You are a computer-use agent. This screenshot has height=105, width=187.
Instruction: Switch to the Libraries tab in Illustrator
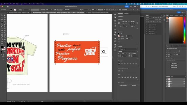click(x=126, y=14)
